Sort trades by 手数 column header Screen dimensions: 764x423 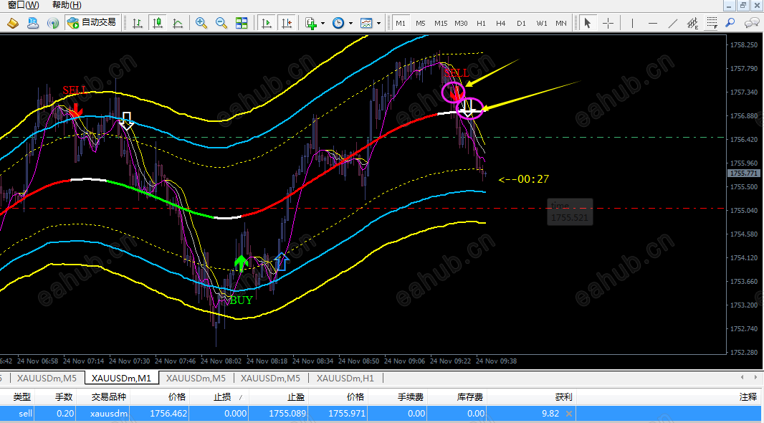point(64,397)
